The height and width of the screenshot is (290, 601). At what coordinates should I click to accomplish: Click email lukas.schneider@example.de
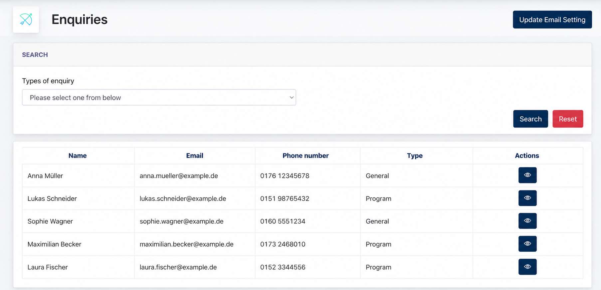pos(183,198)
